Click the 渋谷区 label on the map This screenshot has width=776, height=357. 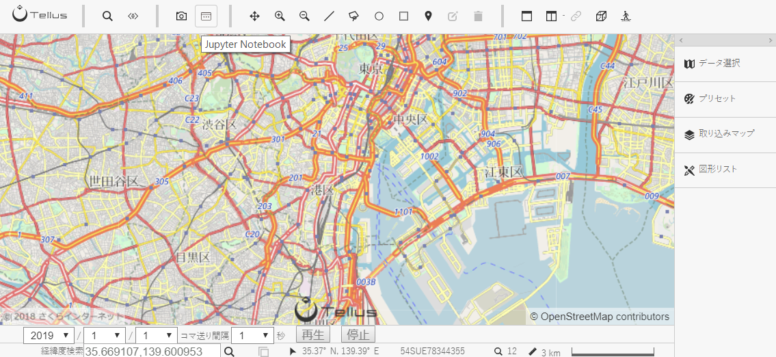tap(219, 124)
